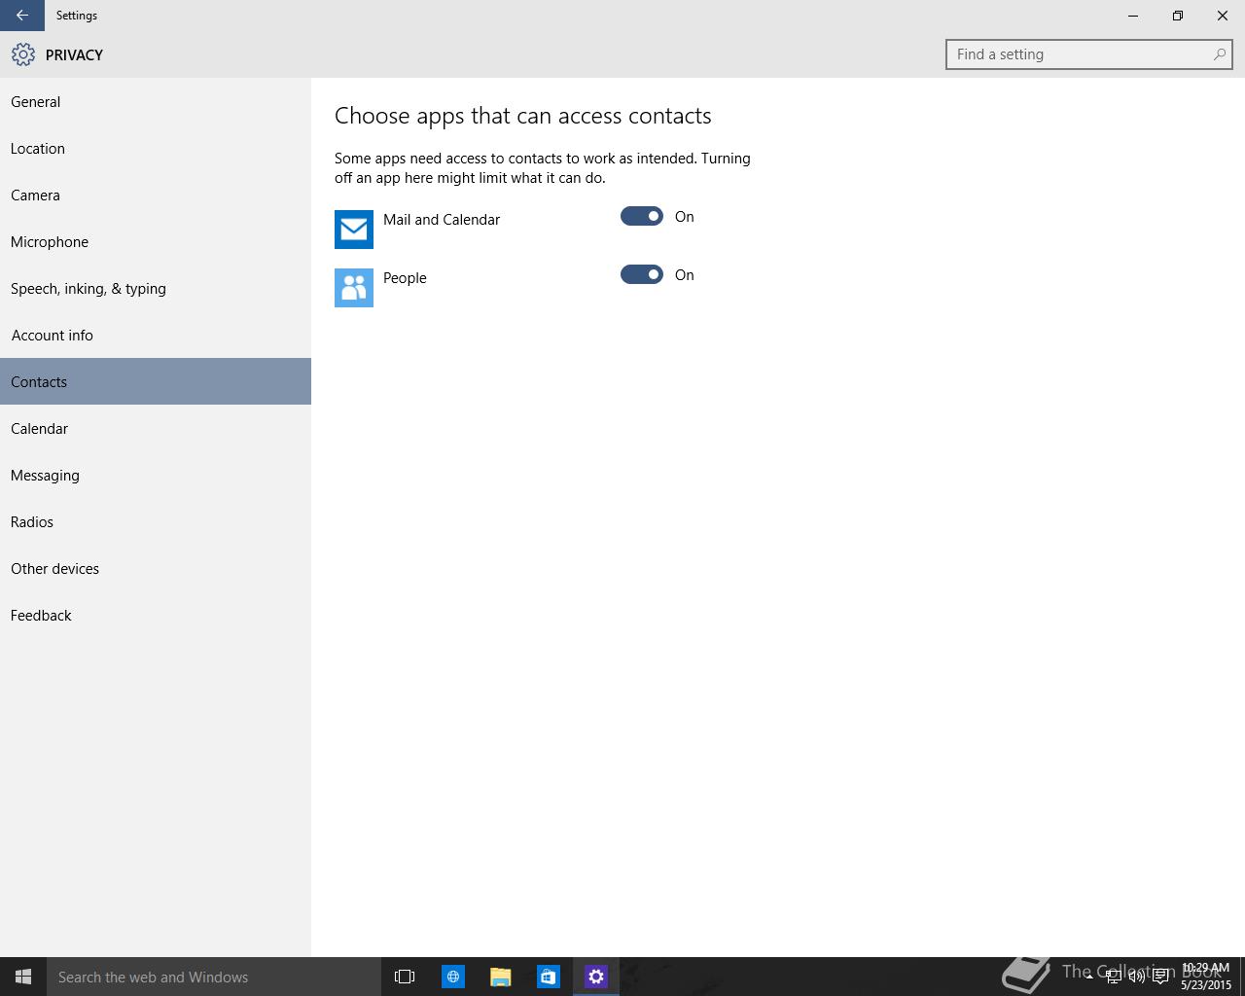
Task: Click the Choose apps that can access contacts heading
Action: click(x=523, y=116)
